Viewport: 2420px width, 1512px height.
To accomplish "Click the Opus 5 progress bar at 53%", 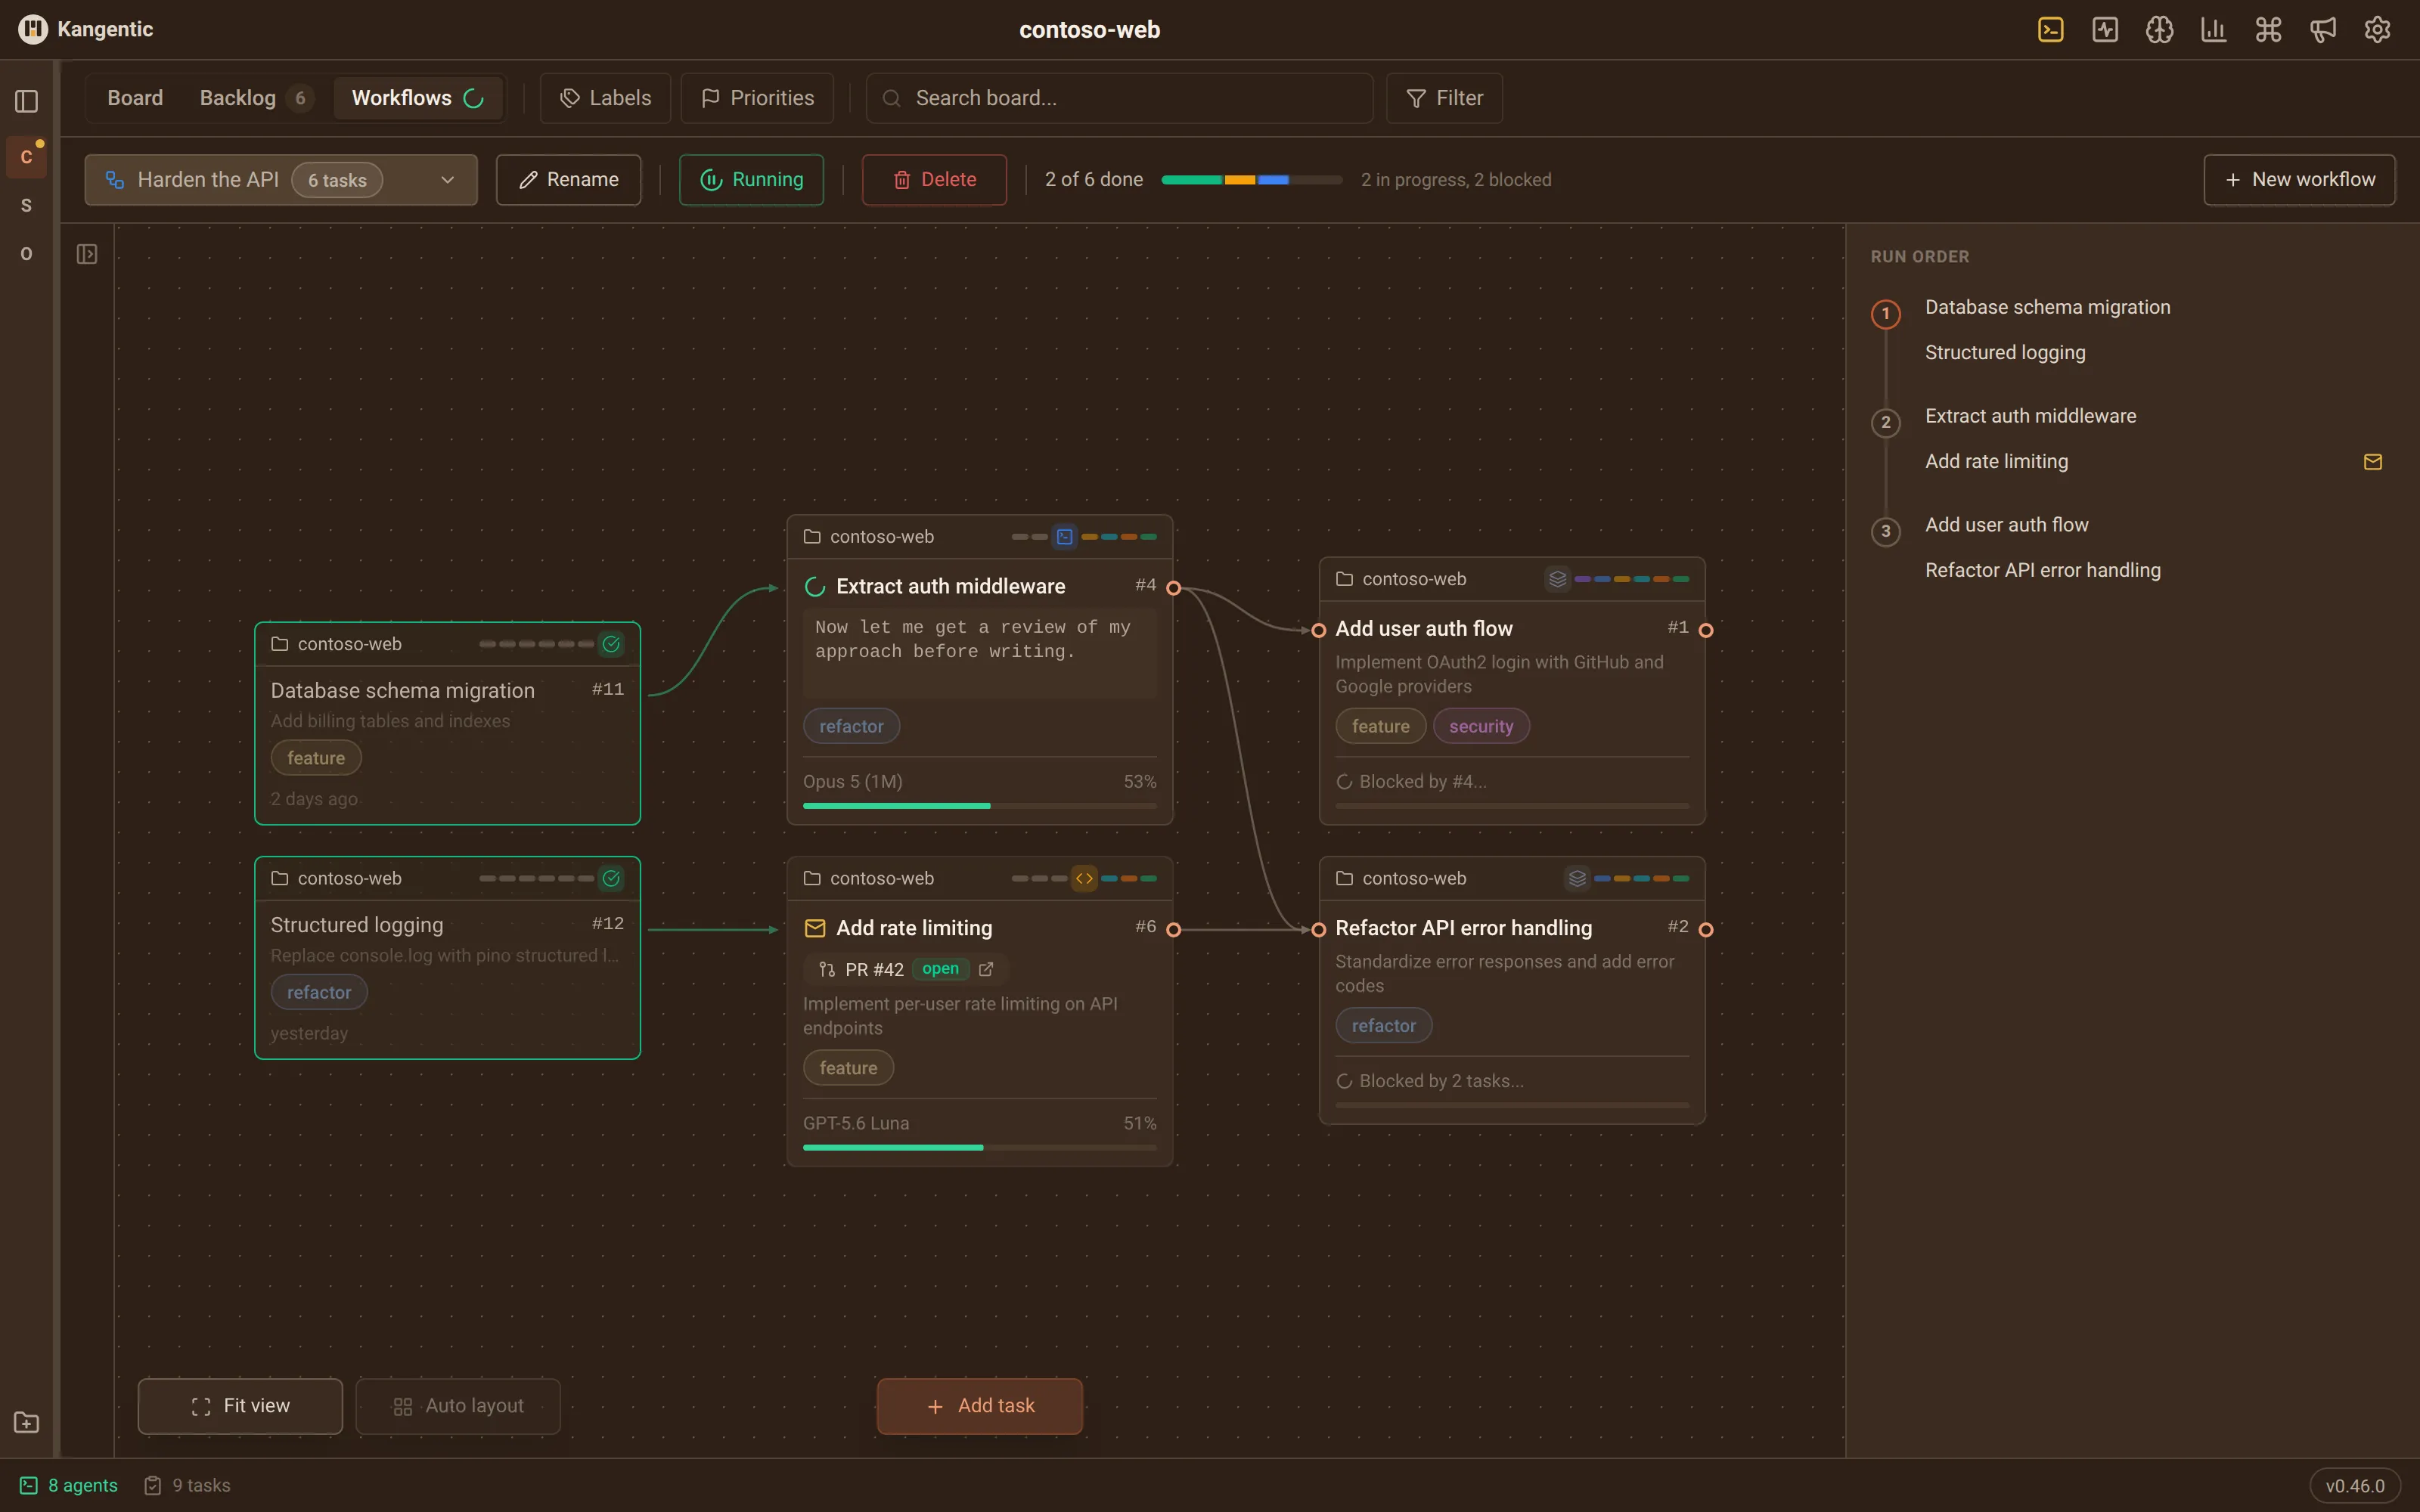I will point(980,806).
